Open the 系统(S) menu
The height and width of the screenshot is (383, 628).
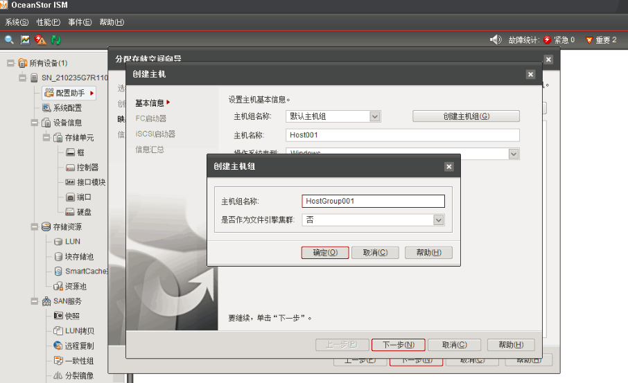(x=17, y=22)
